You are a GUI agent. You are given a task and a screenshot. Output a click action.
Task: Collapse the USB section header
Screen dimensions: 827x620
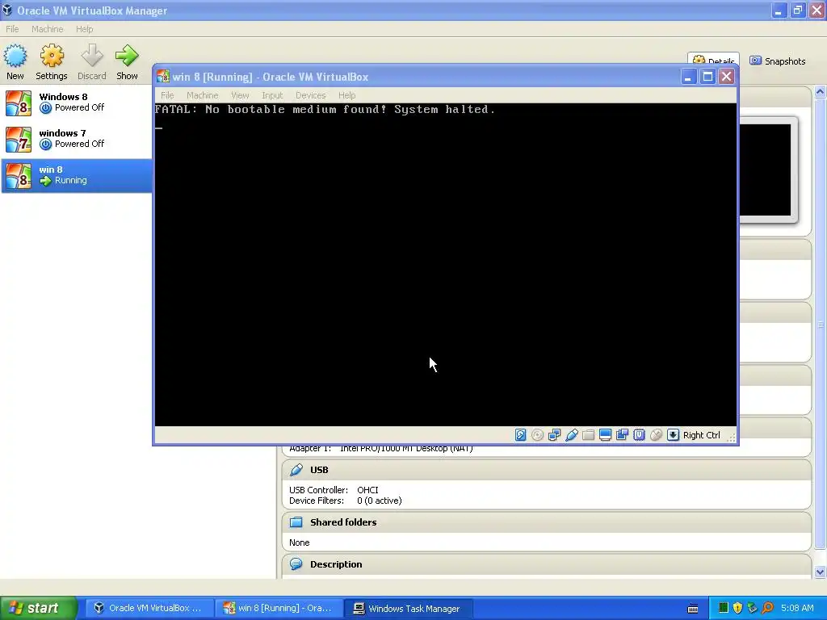coord(547,470)
